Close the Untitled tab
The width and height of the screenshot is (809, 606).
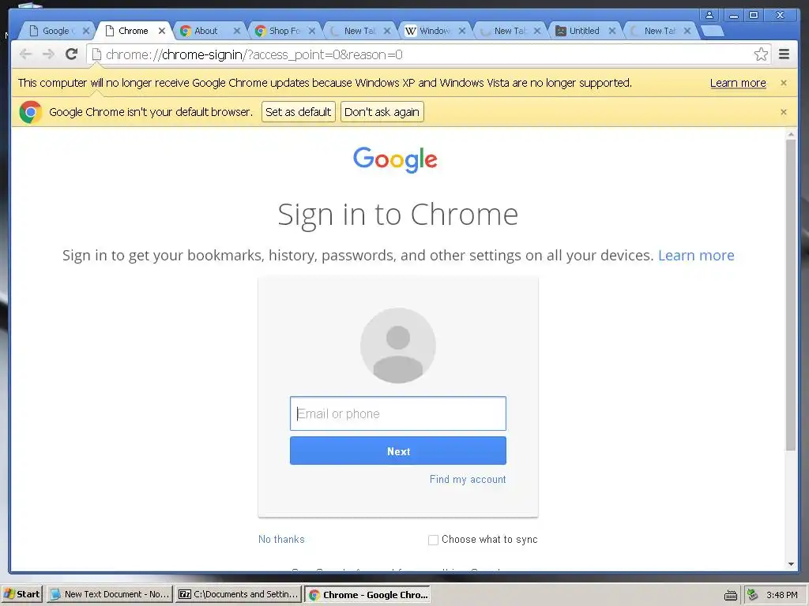coord(612,31)
